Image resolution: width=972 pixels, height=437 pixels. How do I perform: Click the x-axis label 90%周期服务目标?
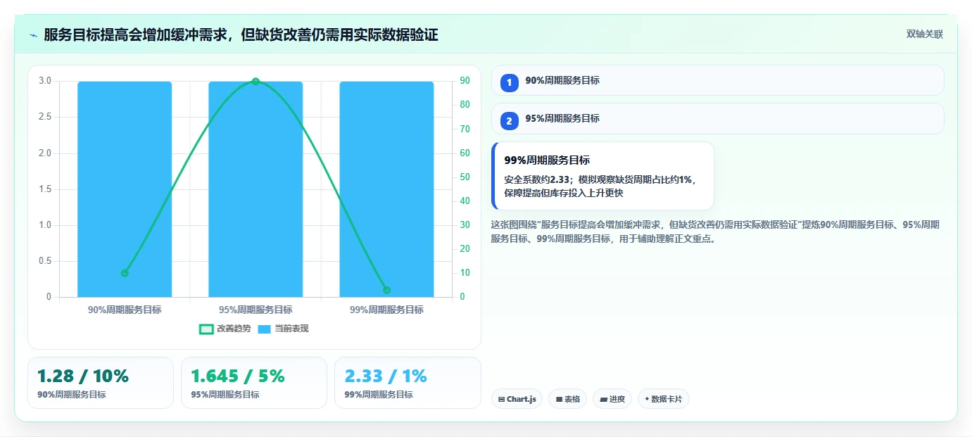point(125,310)
